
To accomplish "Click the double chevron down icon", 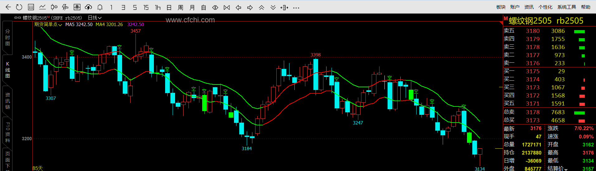I will tap(273, 7).
